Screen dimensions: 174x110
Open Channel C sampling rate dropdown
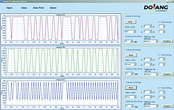(129, 106)
